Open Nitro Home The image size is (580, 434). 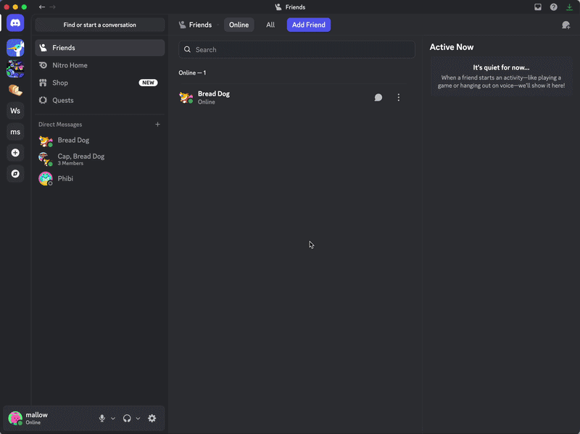[x=100, y=65]
